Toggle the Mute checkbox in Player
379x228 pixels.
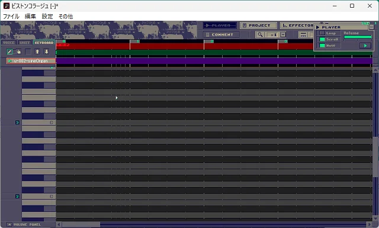point(322,45)
